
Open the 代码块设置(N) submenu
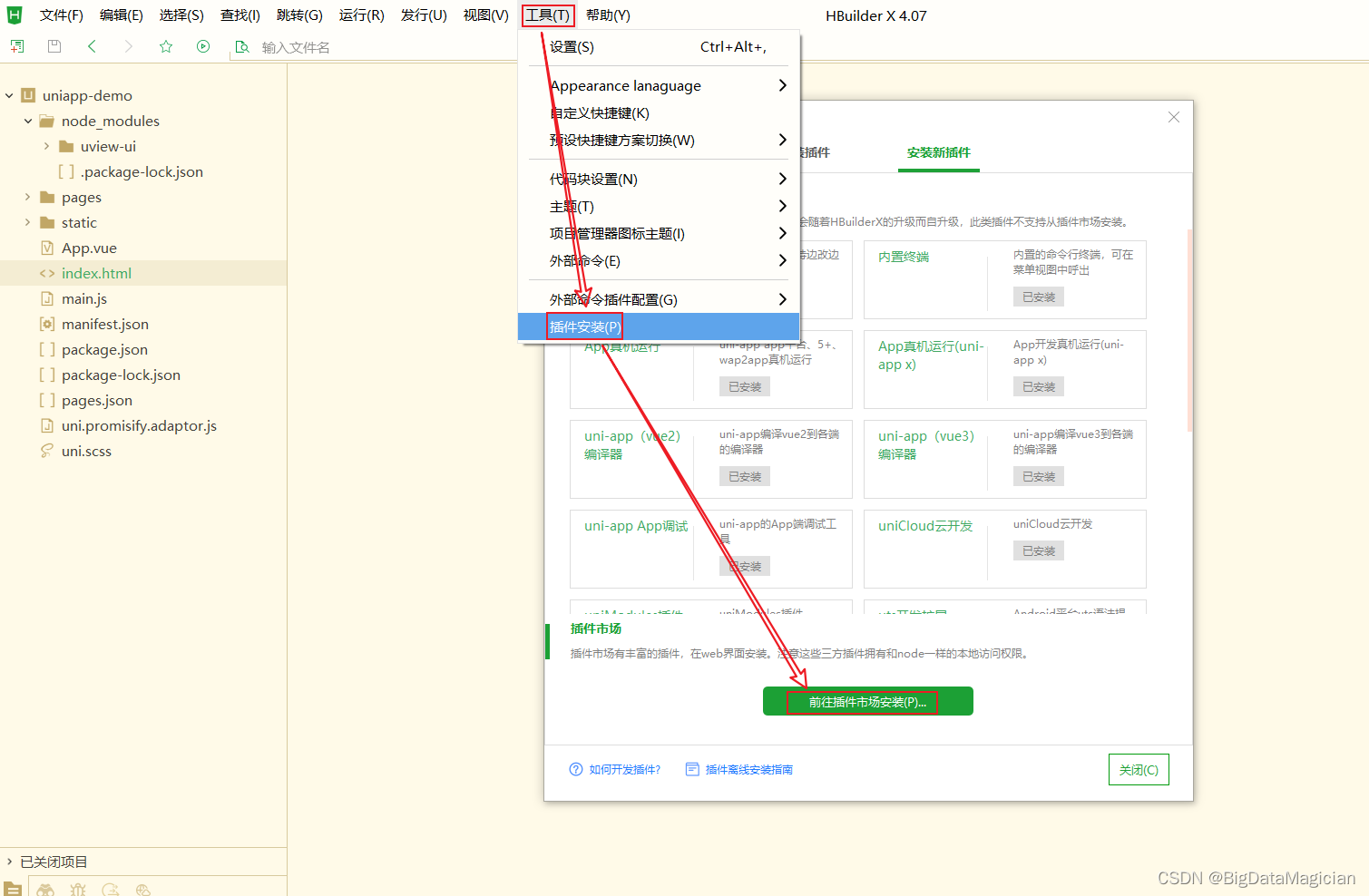point(659,179)
